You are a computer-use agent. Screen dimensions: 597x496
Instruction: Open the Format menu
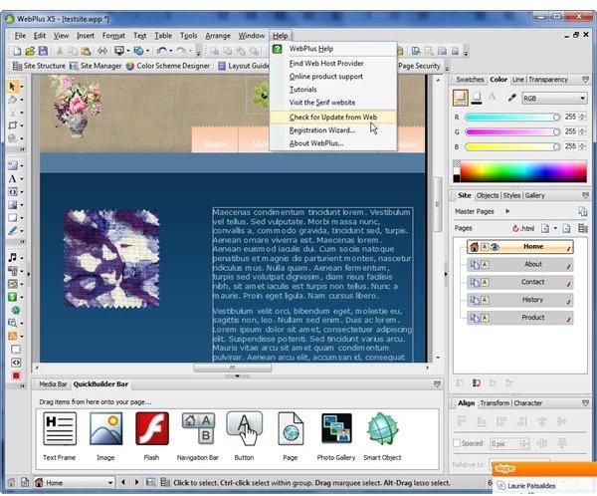[113, 36]
